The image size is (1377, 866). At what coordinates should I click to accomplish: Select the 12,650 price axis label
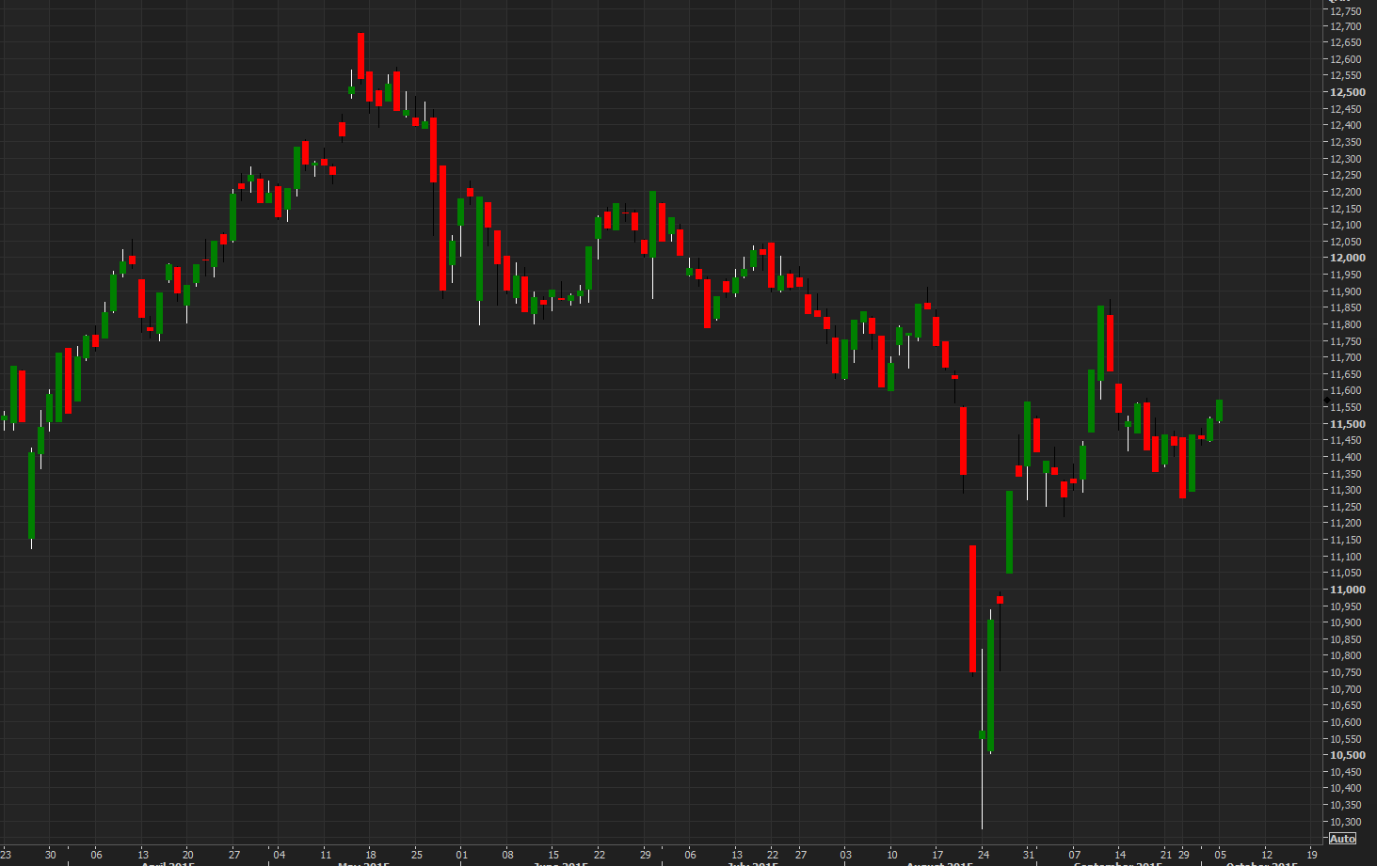pyautogui.click(x=1345, y=43)
